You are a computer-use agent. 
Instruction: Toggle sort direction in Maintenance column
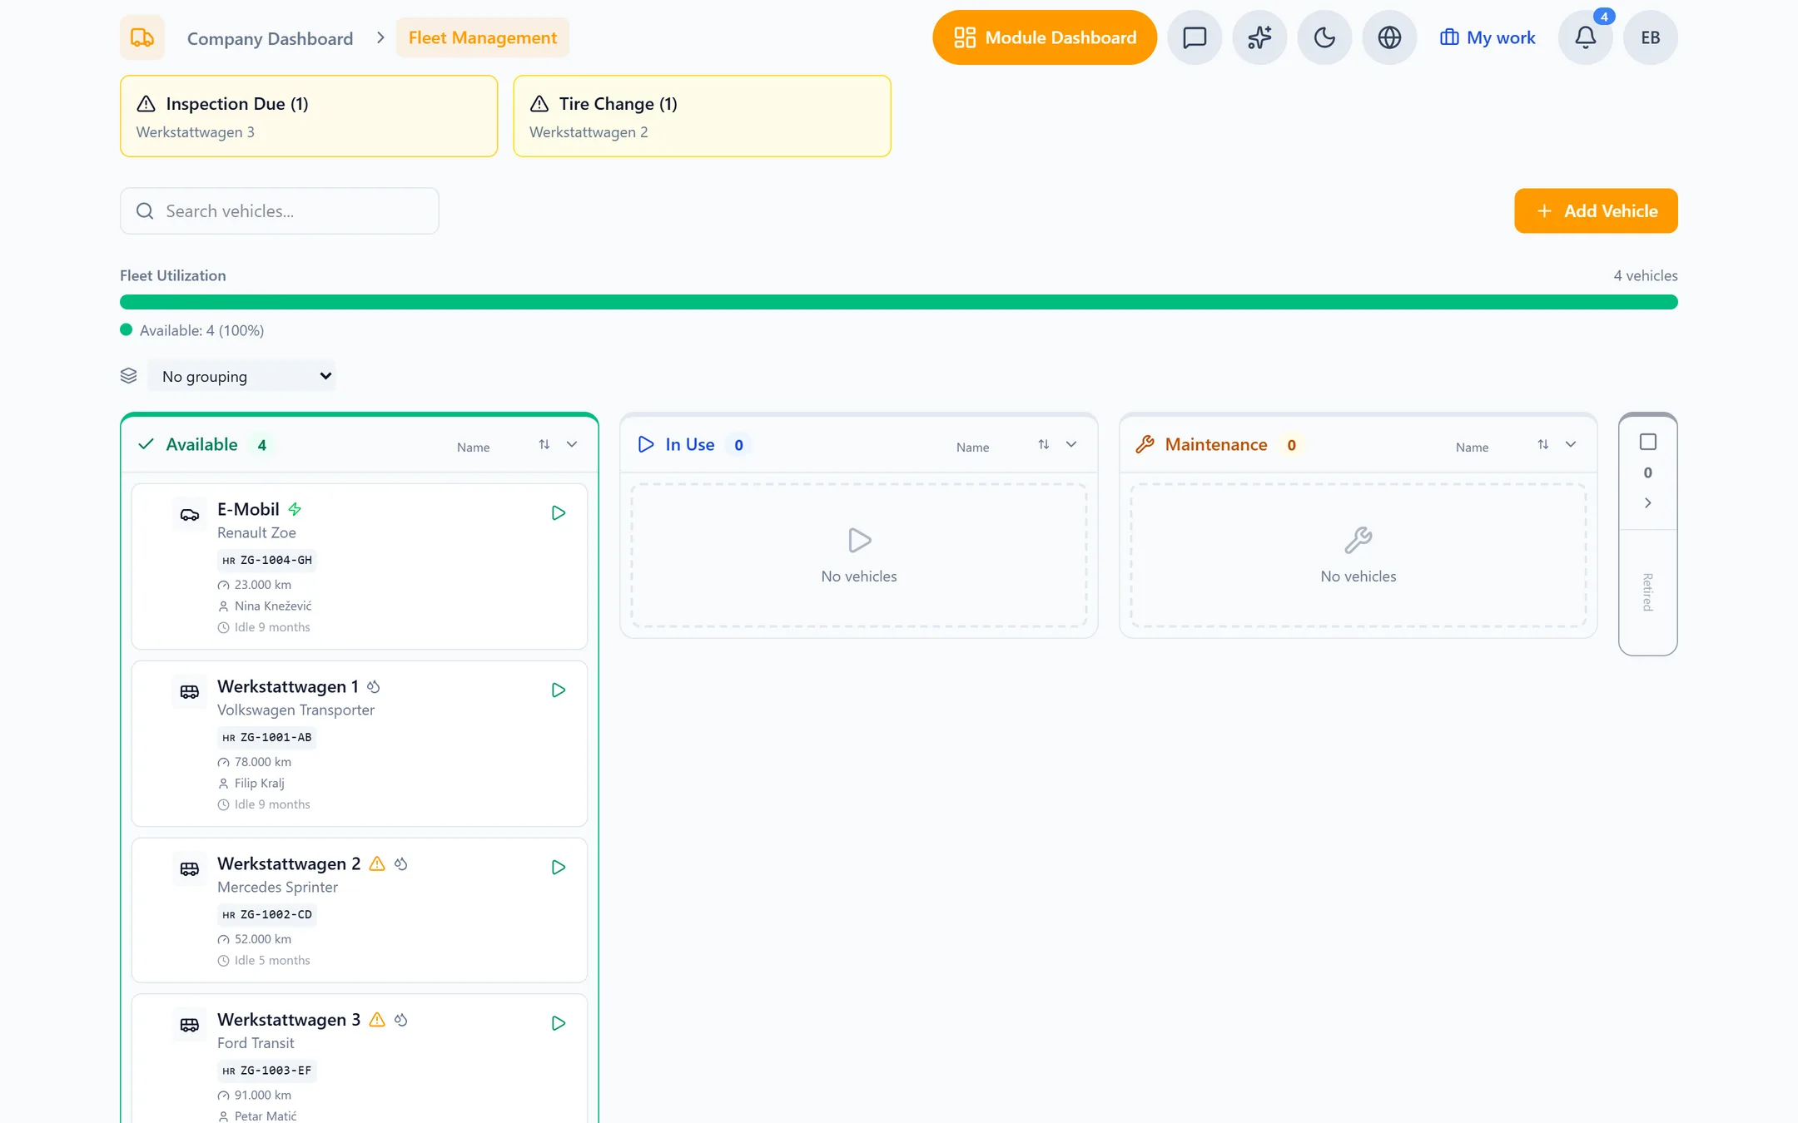point(1543,444)
